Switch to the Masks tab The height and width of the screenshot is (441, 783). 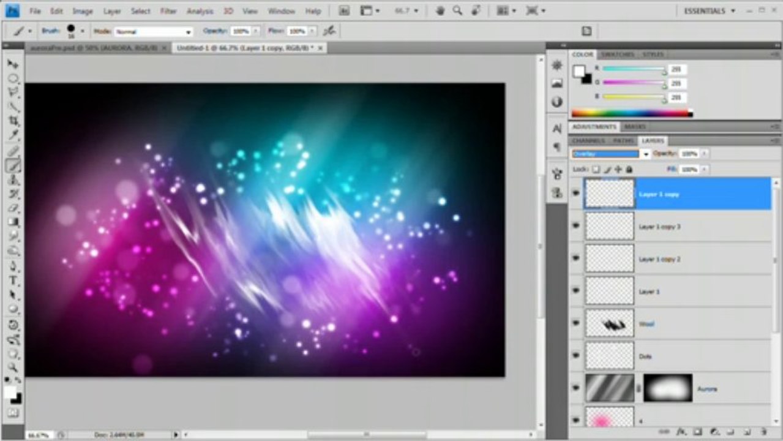tap(634, 127)
